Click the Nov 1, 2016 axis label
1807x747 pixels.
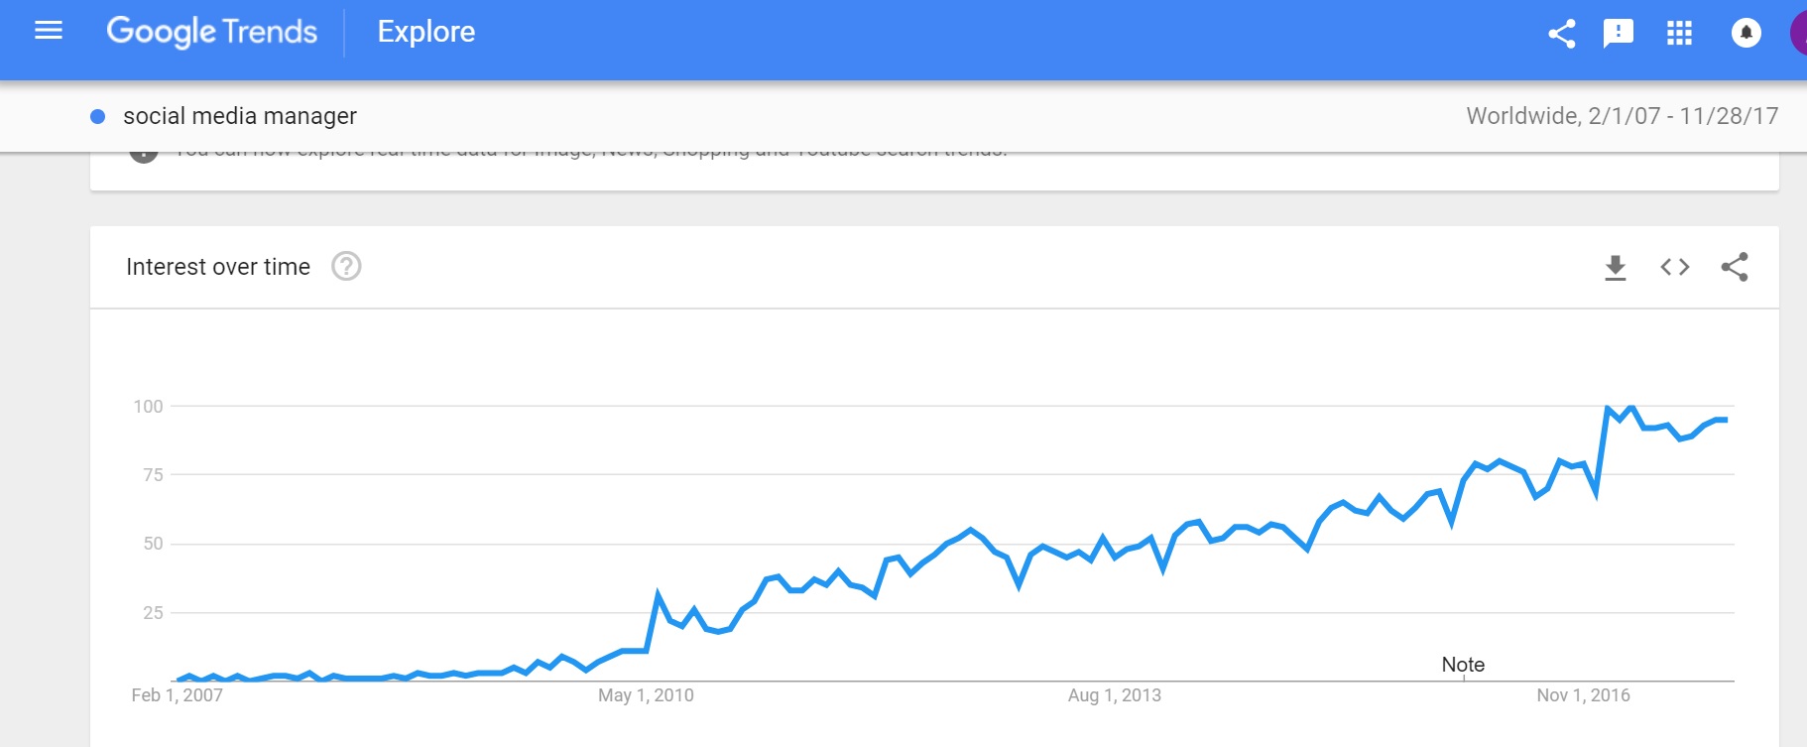(1583, 695)
